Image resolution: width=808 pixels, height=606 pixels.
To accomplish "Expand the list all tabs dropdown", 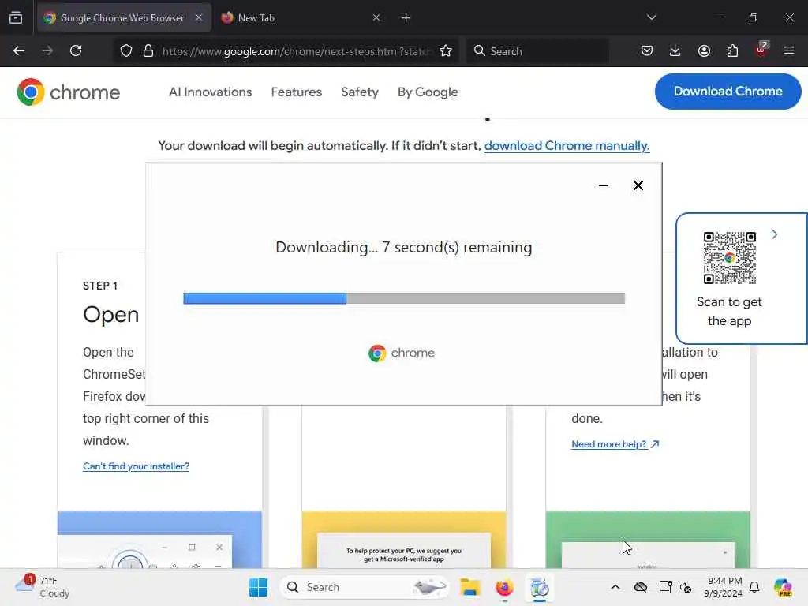I will click(651, 17).
